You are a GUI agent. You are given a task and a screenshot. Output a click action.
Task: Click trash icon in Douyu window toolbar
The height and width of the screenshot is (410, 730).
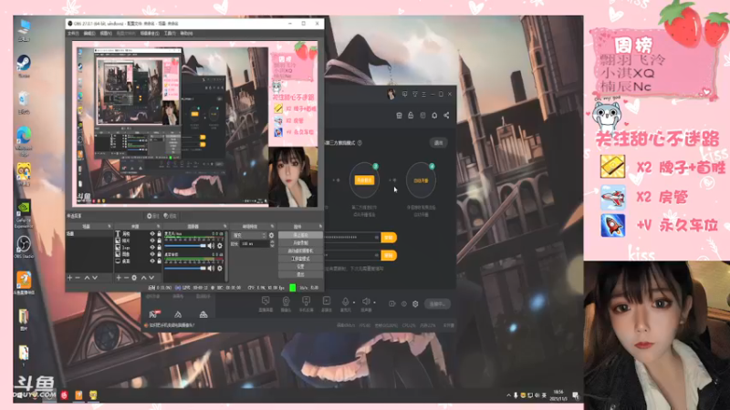point(399,116)
